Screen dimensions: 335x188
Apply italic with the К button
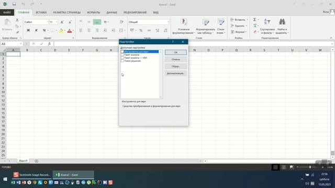[36, 30]
